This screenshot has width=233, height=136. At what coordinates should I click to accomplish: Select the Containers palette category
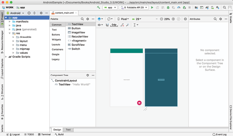pyautogui.click(x=57, y=49)
